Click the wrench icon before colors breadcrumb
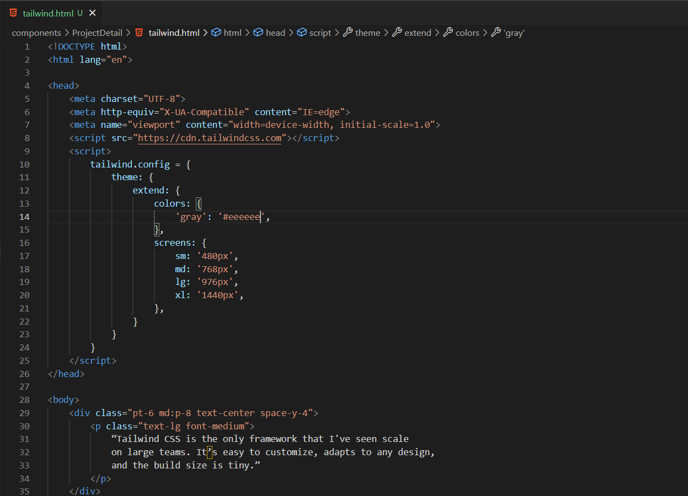This screenshot has width=688, height=496. [x=448, y=33]
